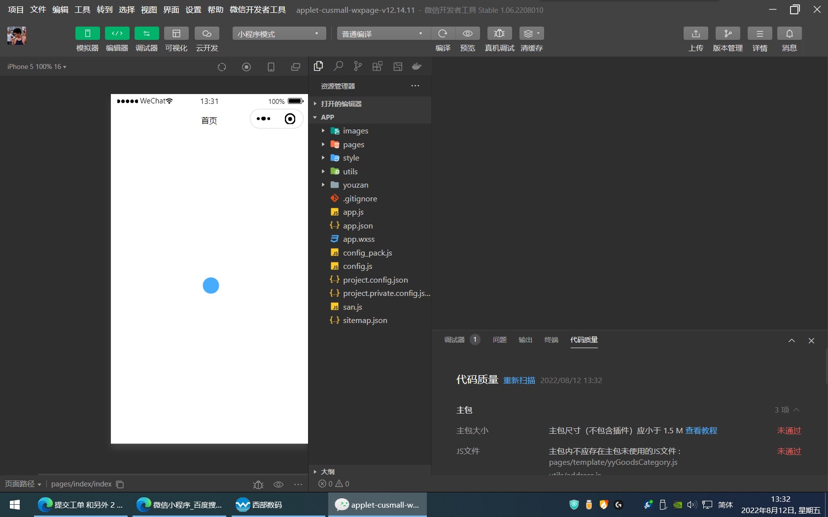Open version management branch icon

727,33
